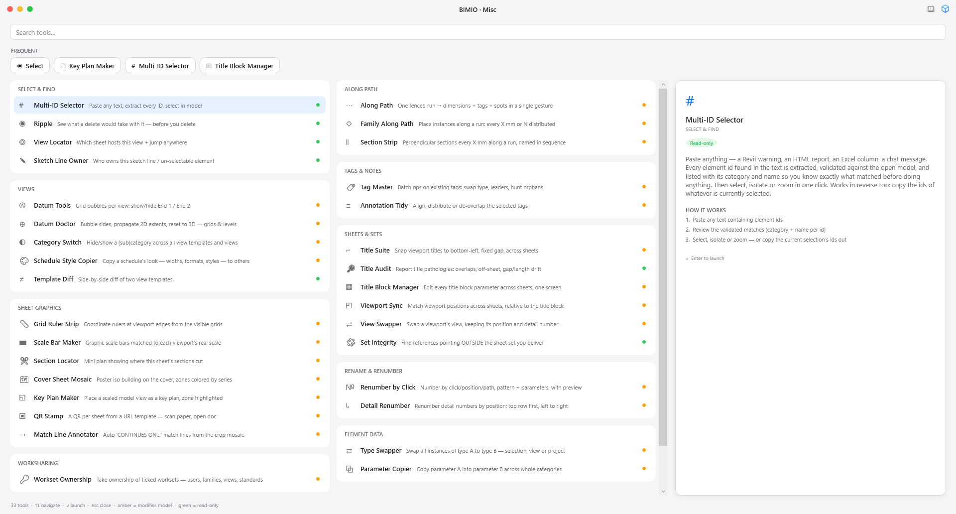Click 'amber = modifies model' footer legend

(x=144, y=505)
